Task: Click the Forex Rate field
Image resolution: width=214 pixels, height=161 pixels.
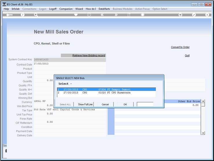Action: point(70,119)
